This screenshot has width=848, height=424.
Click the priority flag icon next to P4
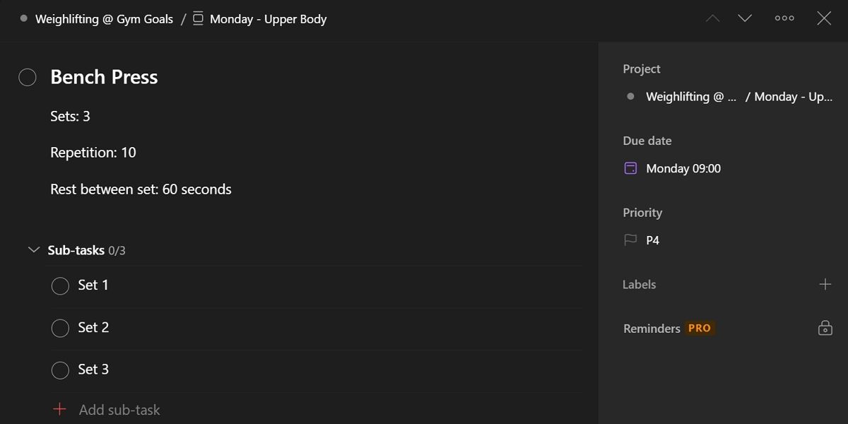click(630, 240)
